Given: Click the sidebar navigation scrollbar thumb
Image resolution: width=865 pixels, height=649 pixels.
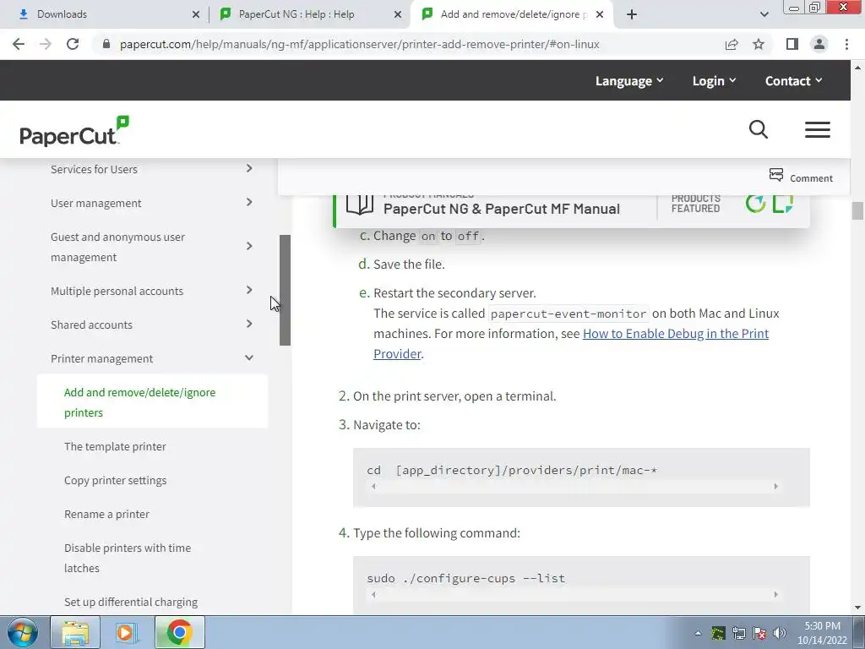Looking at the screenshot, I should coord(285,291).
